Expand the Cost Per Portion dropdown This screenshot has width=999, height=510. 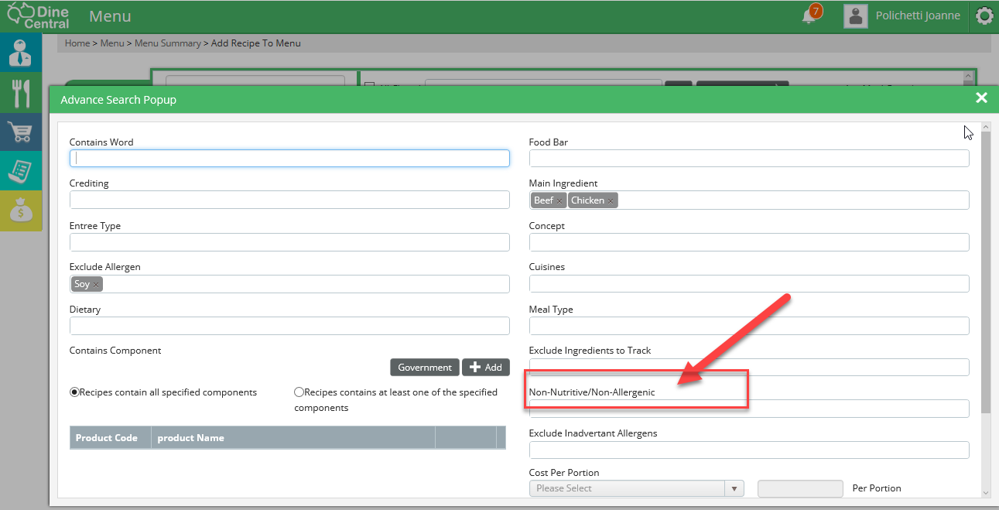(734, 488)
